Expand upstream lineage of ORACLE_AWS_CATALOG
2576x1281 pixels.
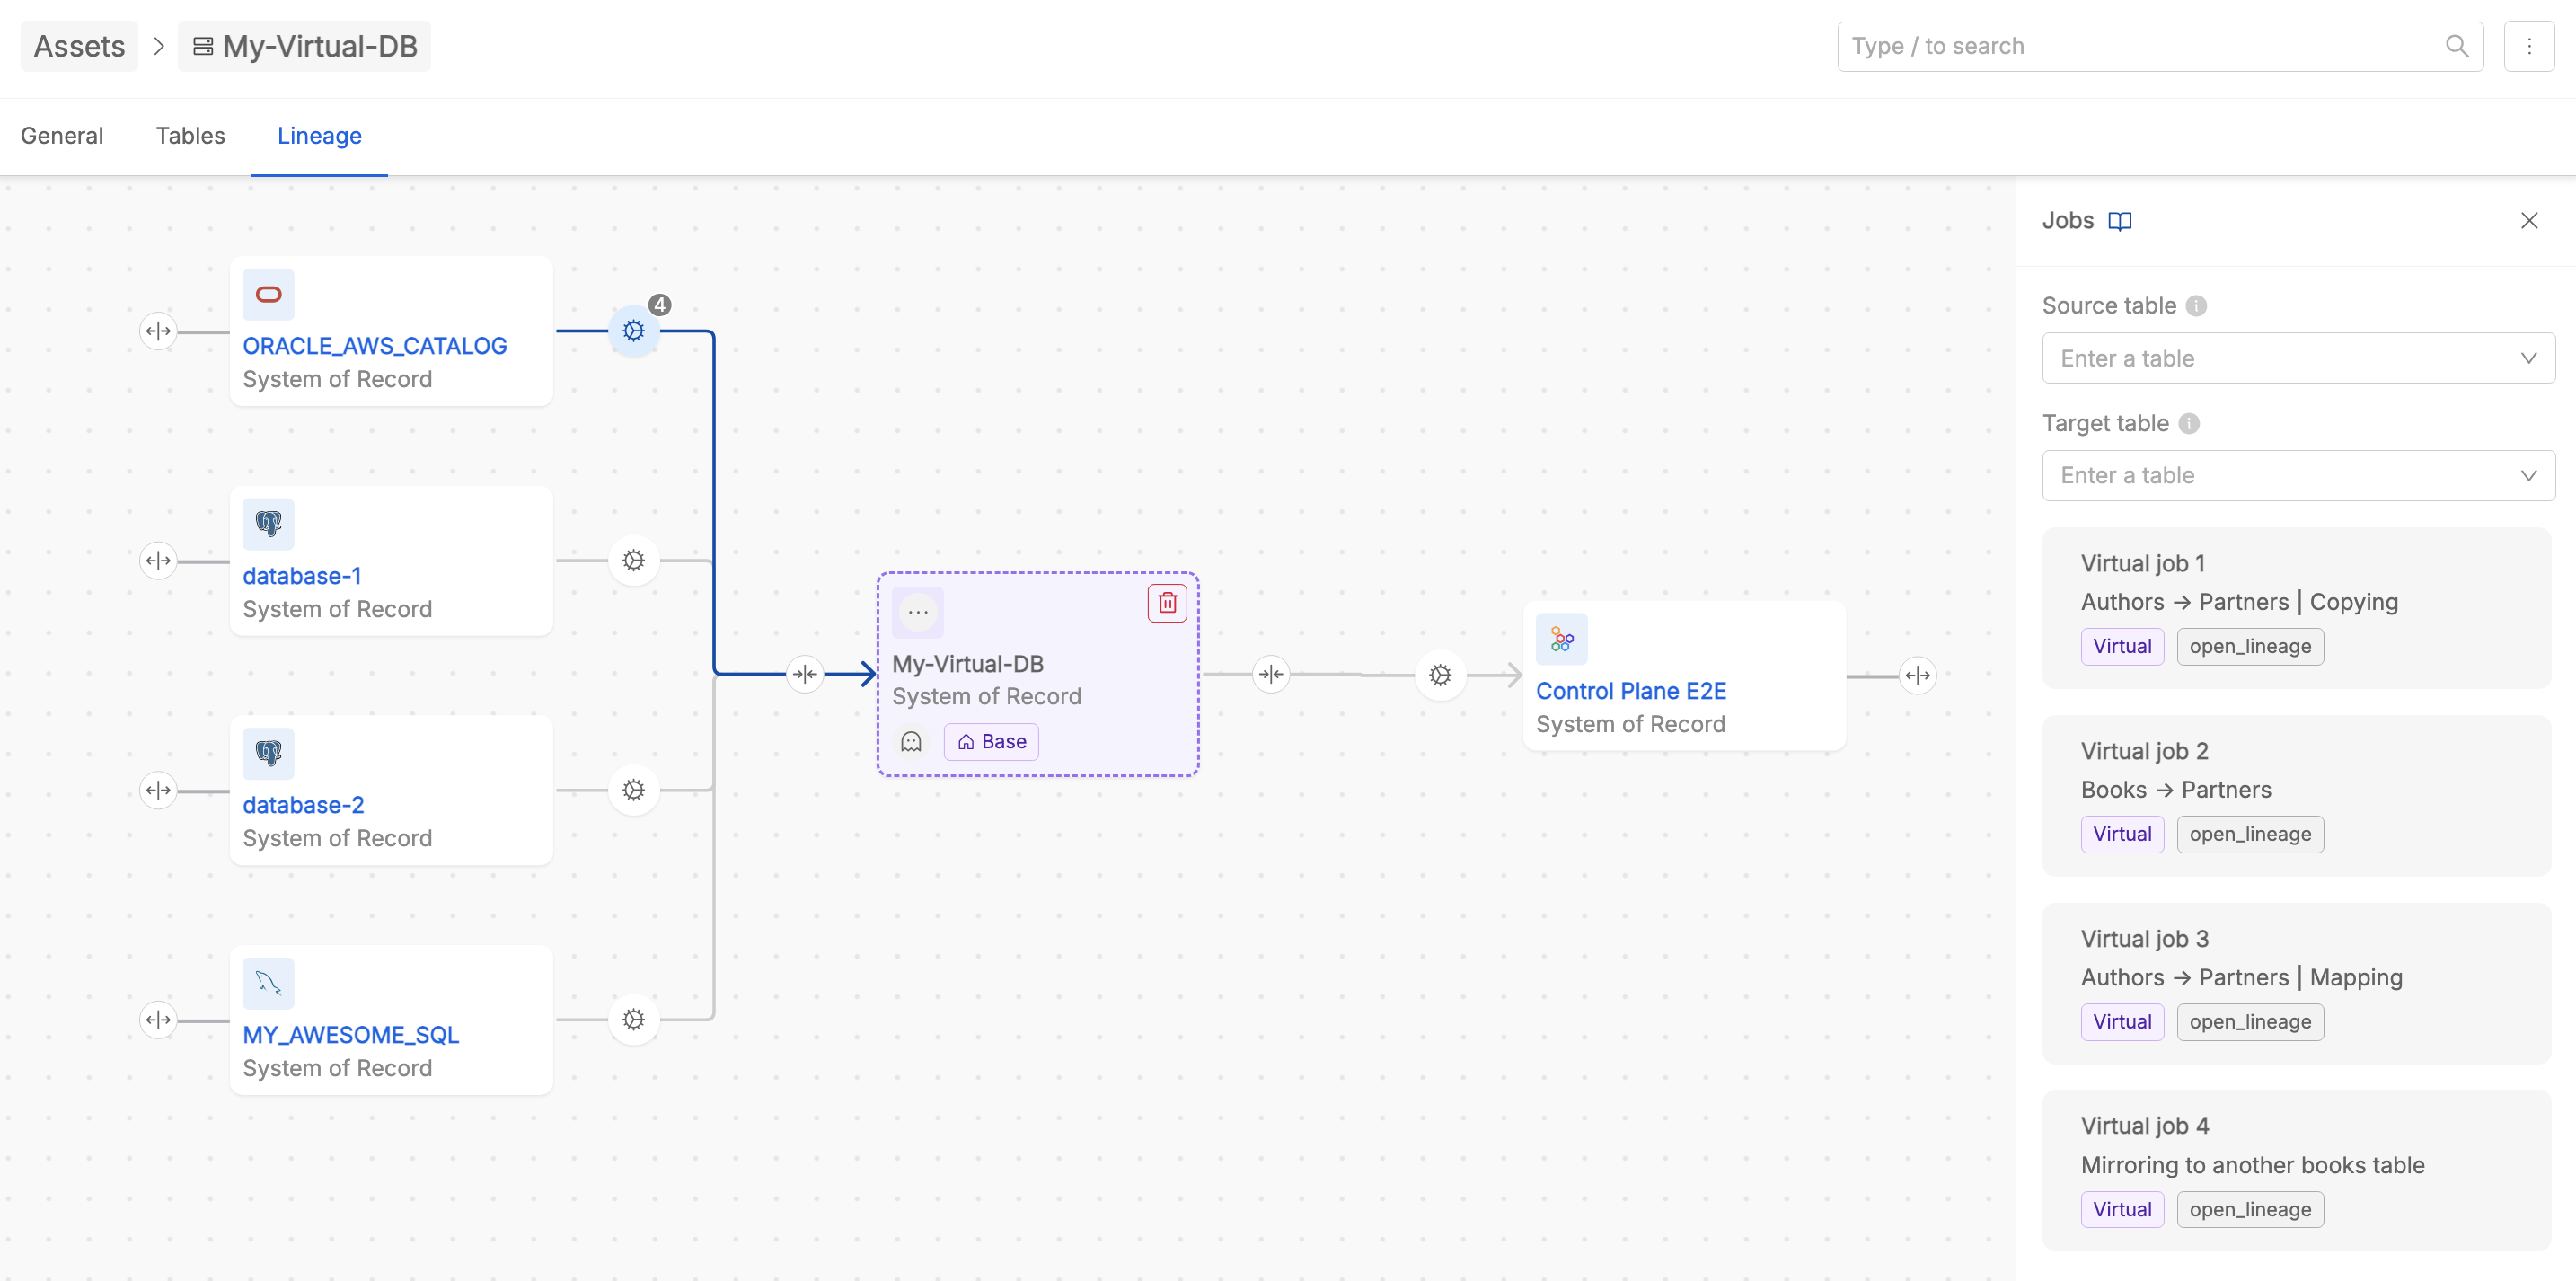tap(158, 331)
